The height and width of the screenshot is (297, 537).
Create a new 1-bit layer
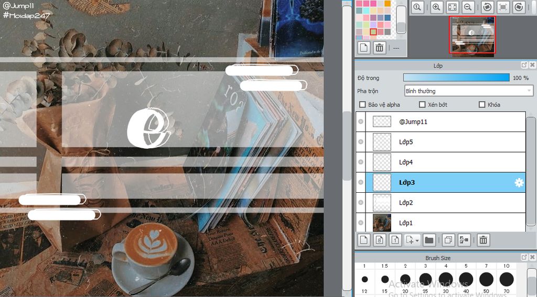pos(395,240)
